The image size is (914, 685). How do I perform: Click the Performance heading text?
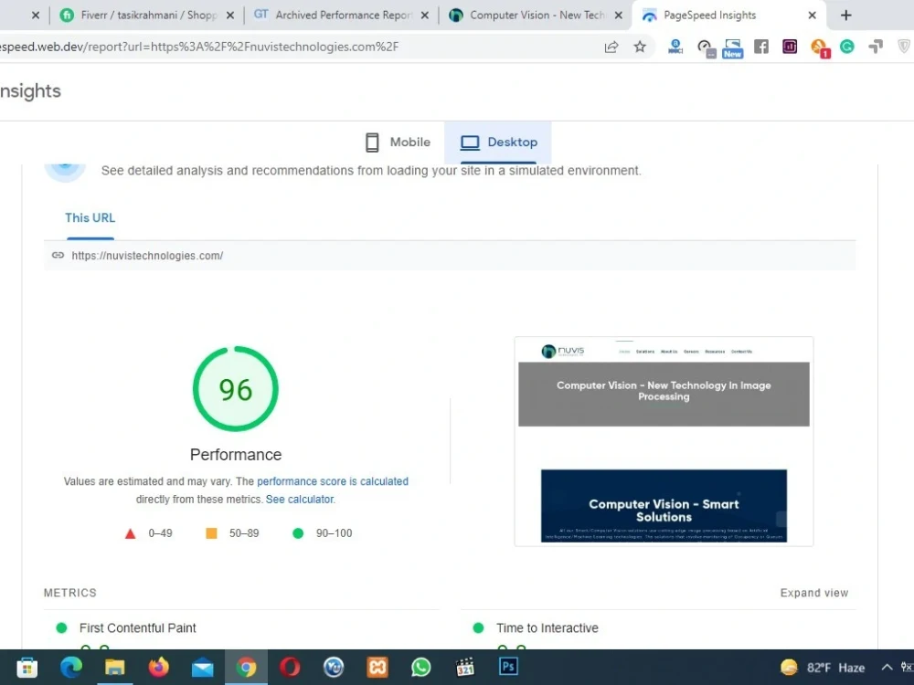coord(236,454)
